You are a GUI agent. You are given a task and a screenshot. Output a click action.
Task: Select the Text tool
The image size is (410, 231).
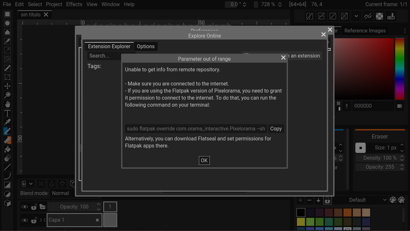[7, 113]
